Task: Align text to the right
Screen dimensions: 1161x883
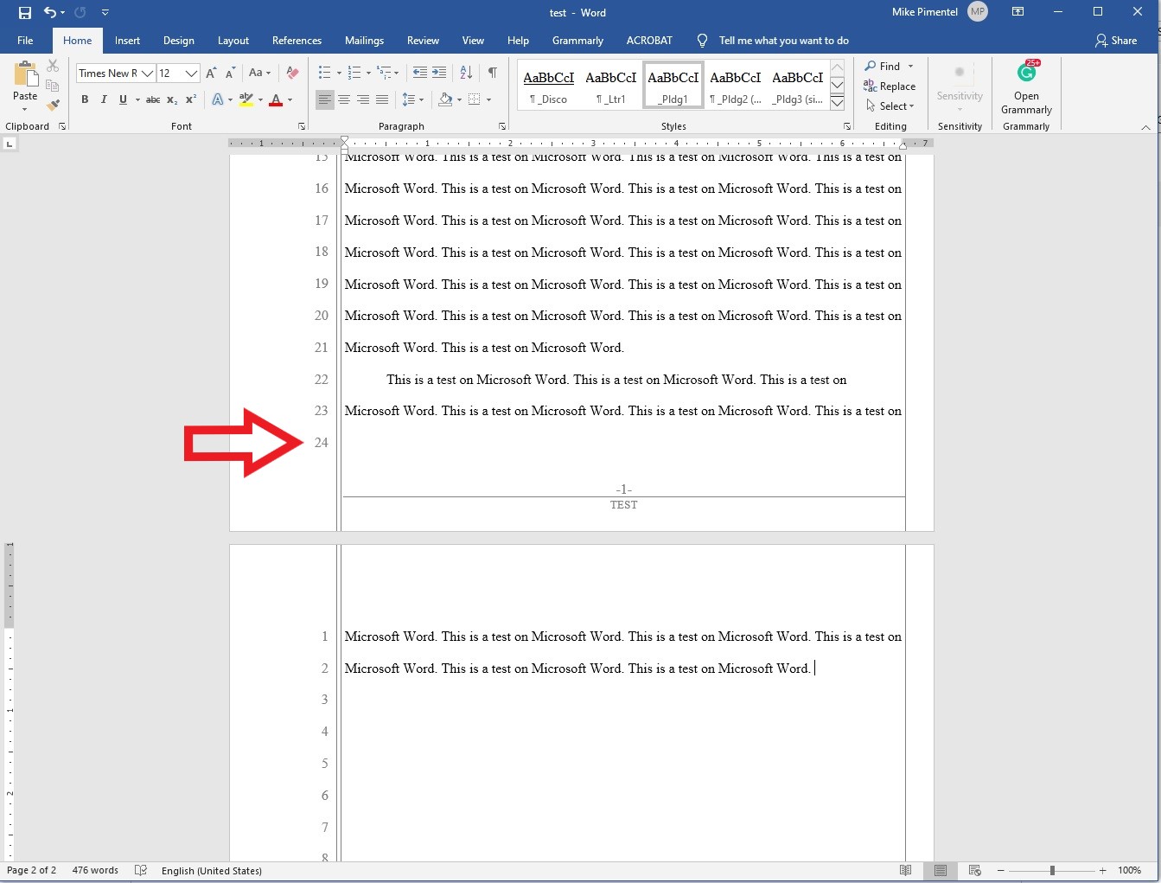Action: pos(363,99)
